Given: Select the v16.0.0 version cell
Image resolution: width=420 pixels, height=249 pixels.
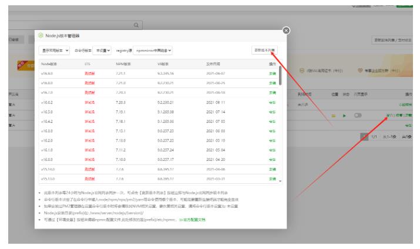Looking at the screenshot, I should (47, 160).
